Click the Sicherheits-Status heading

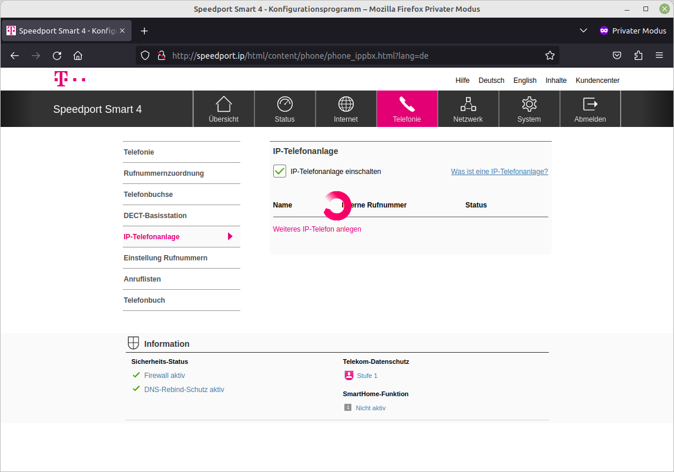[159, 361]
